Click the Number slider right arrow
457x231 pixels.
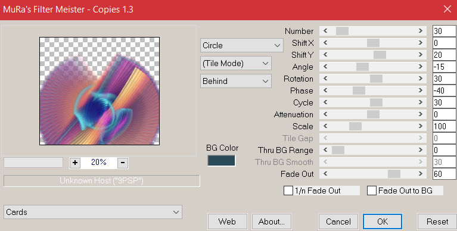[x=420, y=31]
